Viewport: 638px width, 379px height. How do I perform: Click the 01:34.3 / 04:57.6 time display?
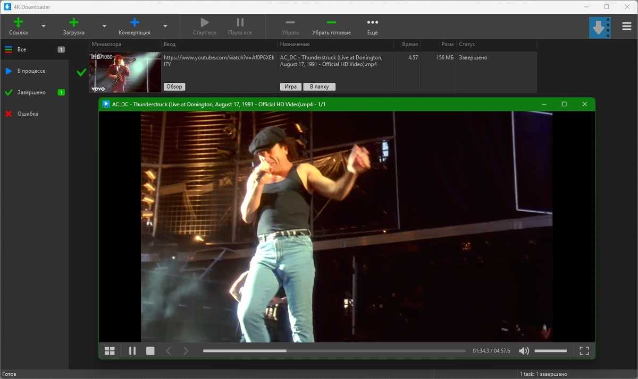pos(491,351)
